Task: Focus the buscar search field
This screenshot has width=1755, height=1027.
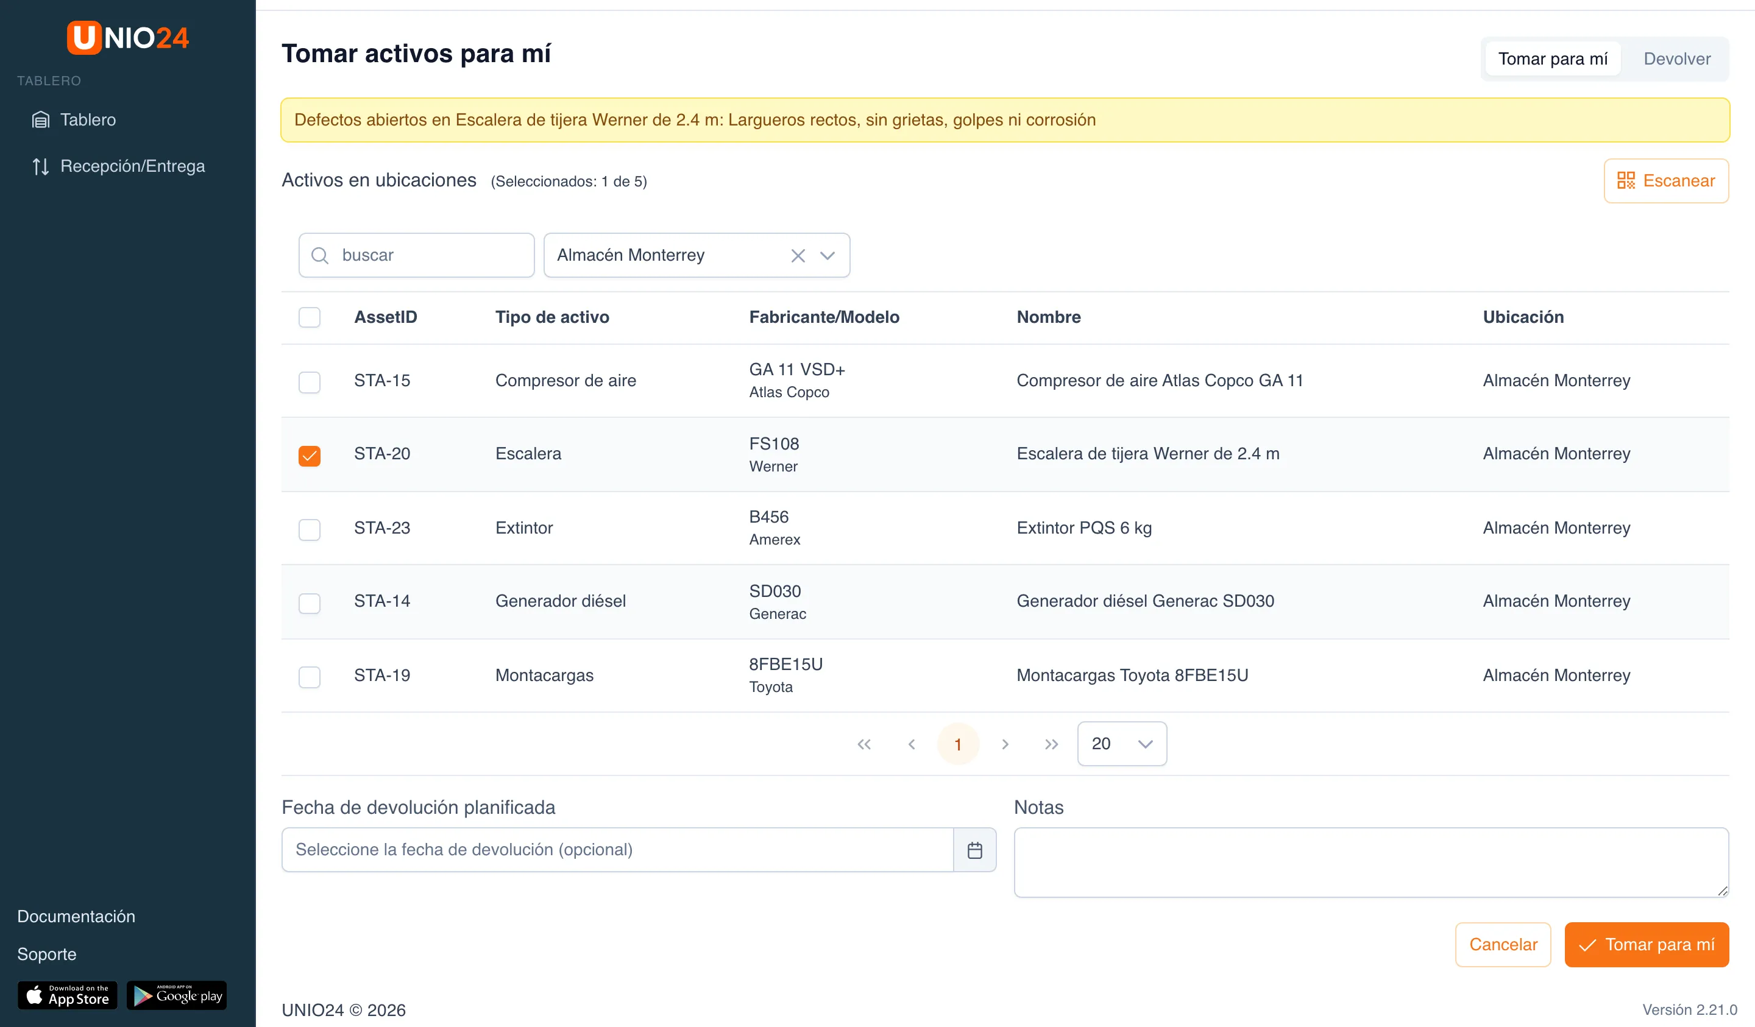Action: pyautogui.click(x=416, y=255)
